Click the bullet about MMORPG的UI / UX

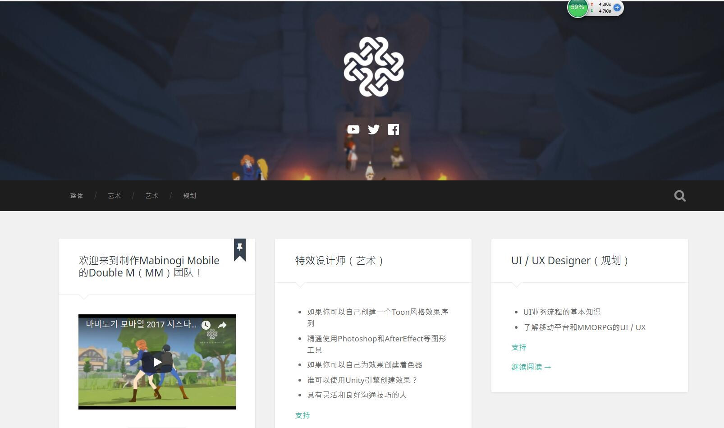pyautogui.click(x=585, y=327)
